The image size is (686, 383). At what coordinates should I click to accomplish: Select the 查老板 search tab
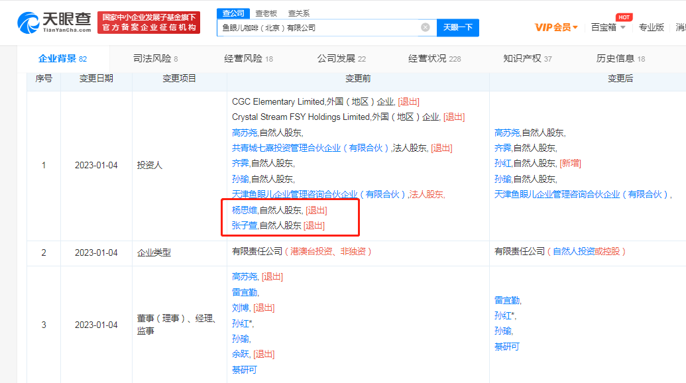coord(266,13)
